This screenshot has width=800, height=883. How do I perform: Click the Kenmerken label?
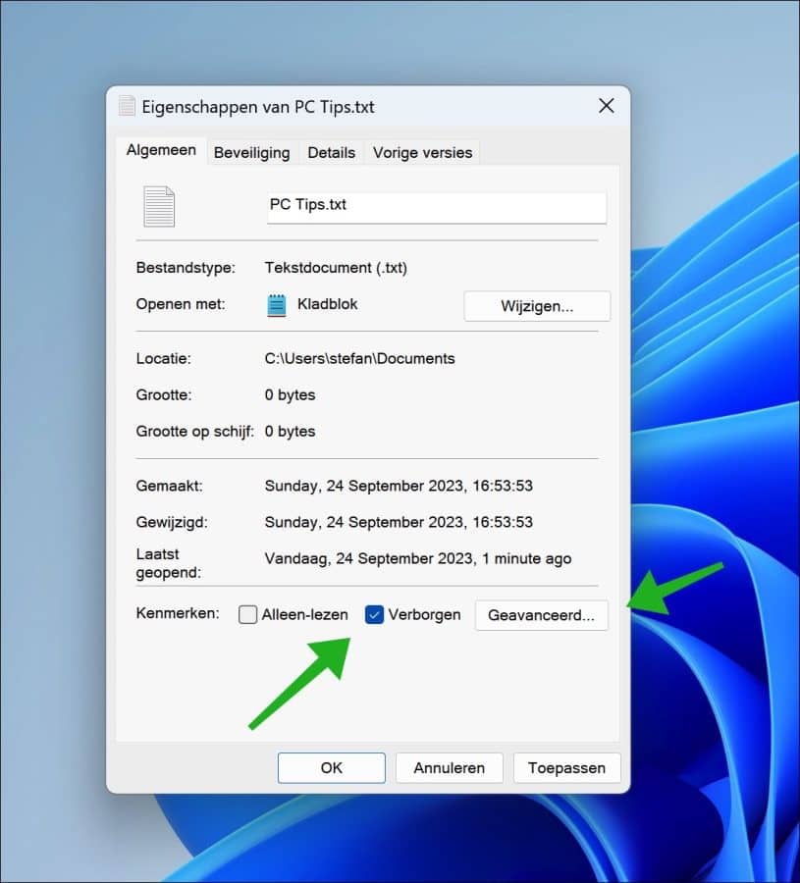[178, 612]
